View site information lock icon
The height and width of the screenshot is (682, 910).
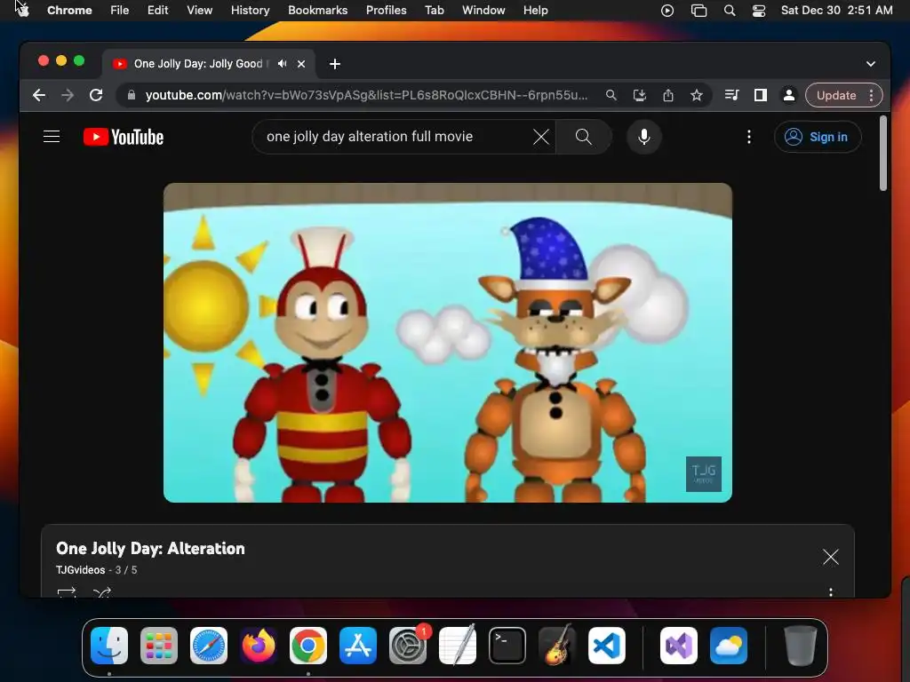click(132, 95)
